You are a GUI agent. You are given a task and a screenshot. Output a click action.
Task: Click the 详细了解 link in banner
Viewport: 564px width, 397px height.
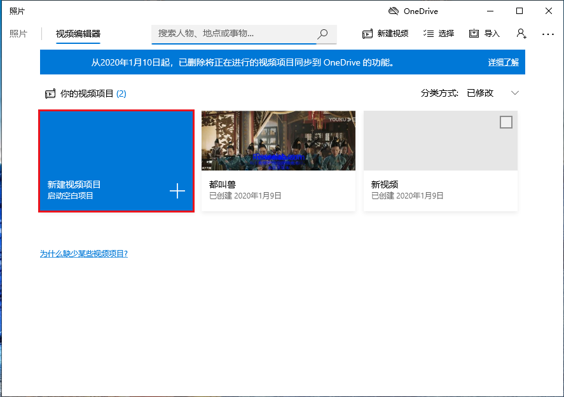tap(503, 62)
